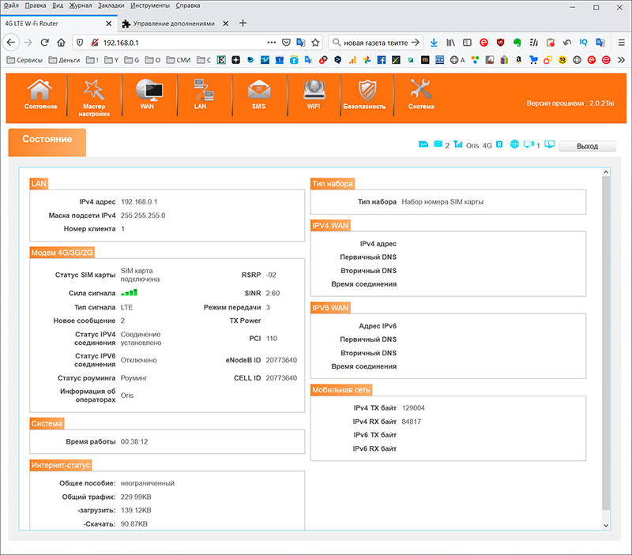
Task: Click the new messages envelope status icon
Action: 438,145
